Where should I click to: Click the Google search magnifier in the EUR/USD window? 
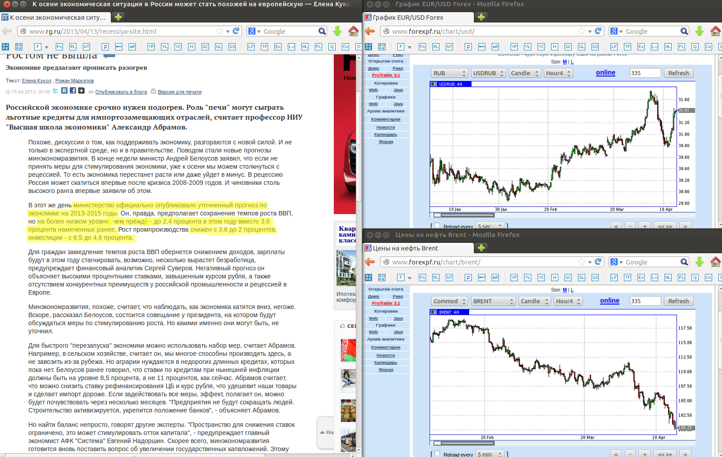[x=684, y=31]
